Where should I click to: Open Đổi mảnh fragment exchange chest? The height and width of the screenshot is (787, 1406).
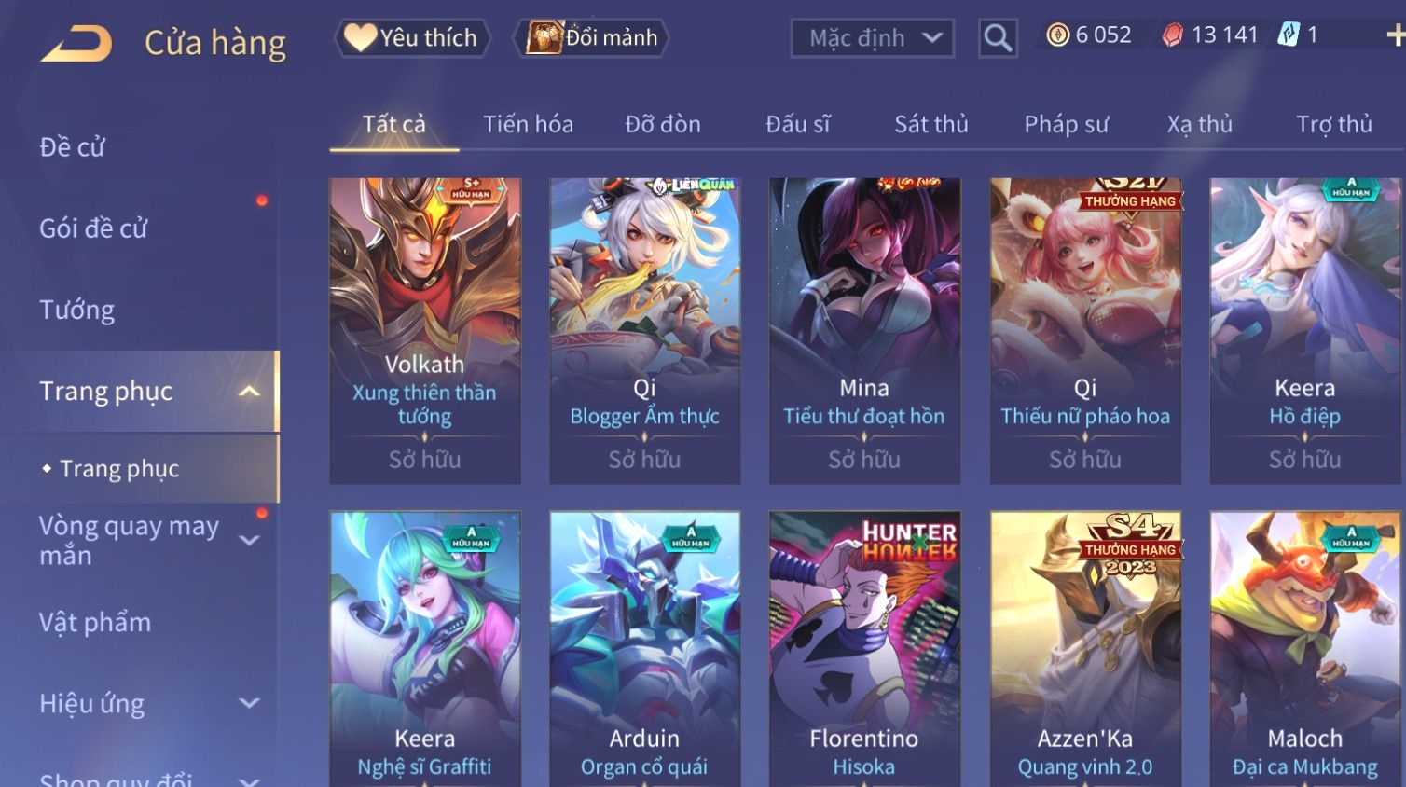point(591,38)
